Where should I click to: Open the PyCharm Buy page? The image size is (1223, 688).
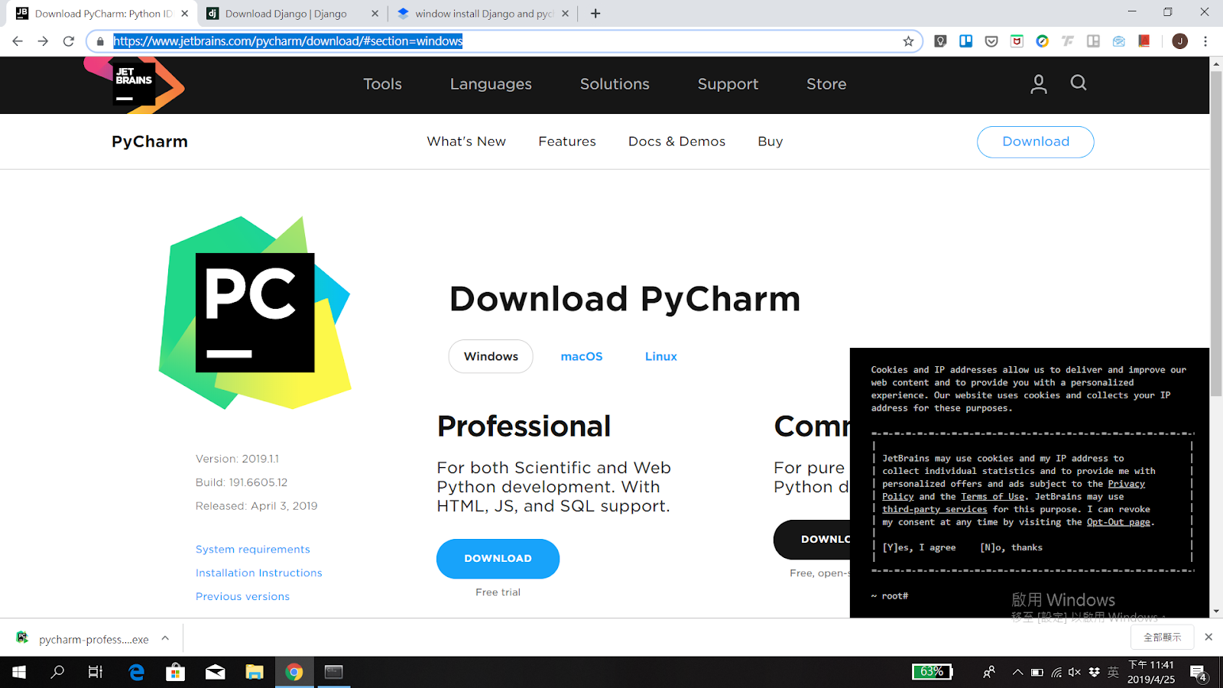tap(770, 142)
